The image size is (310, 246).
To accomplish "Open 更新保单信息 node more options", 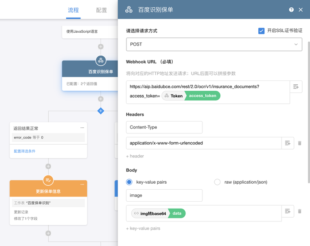I will point(82,184).
